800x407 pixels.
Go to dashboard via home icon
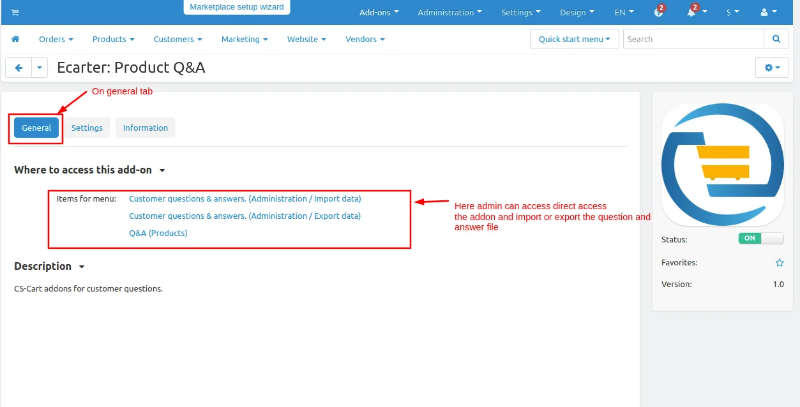(15, 39)
